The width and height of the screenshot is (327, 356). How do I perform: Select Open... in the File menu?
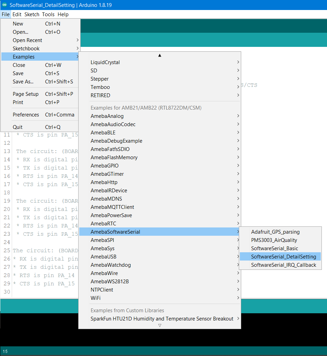[x=40, y=32]
